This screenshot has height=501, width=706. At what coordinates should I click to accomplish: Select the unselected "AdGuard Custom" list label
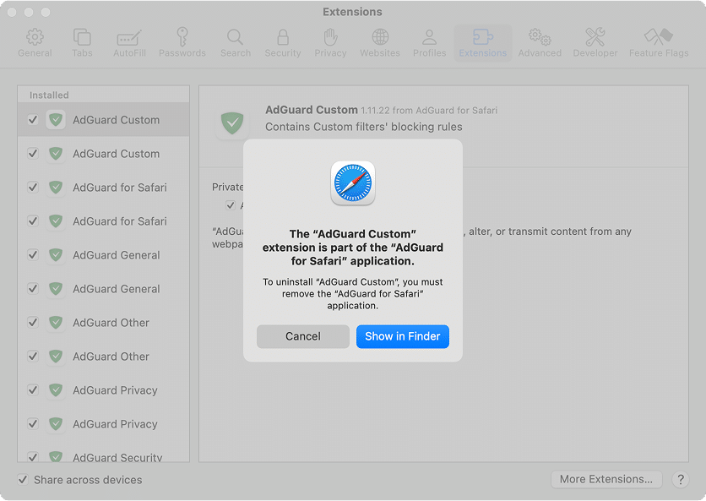117,154
